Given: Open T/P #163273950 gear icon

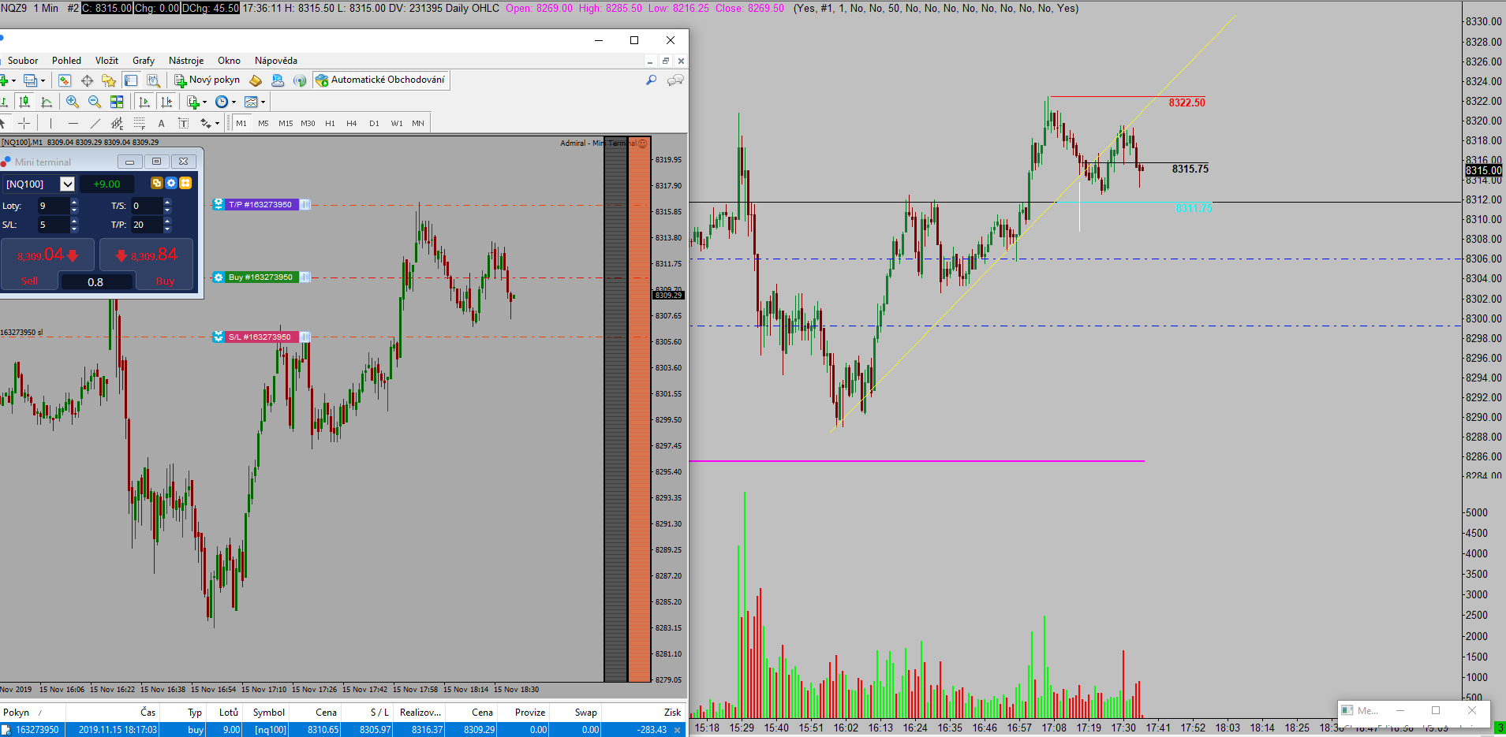Looking at the screenshot, I should tap(219, 204).
